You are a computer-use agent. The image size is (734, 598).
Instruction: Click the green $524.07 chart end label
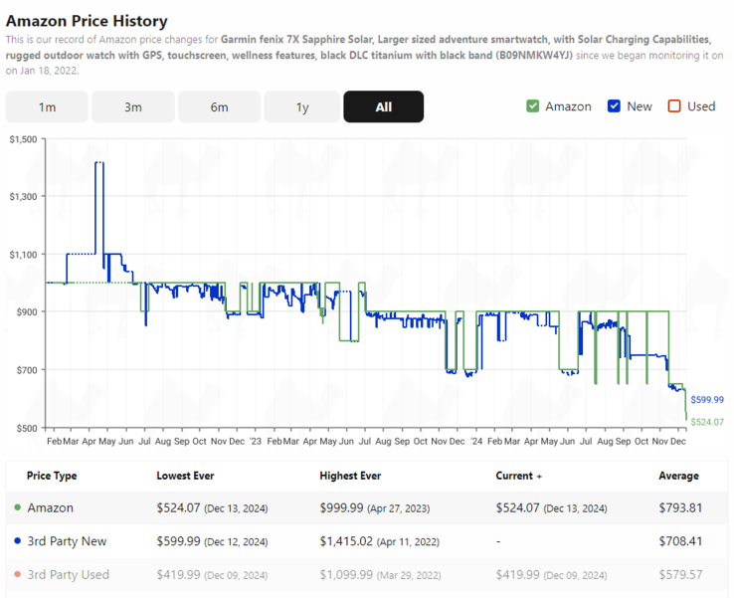[x=707, y=422]
